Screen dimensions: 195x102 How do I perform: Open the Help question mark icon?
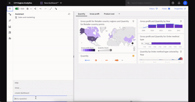pyautogui.click(x=173, y=3)
